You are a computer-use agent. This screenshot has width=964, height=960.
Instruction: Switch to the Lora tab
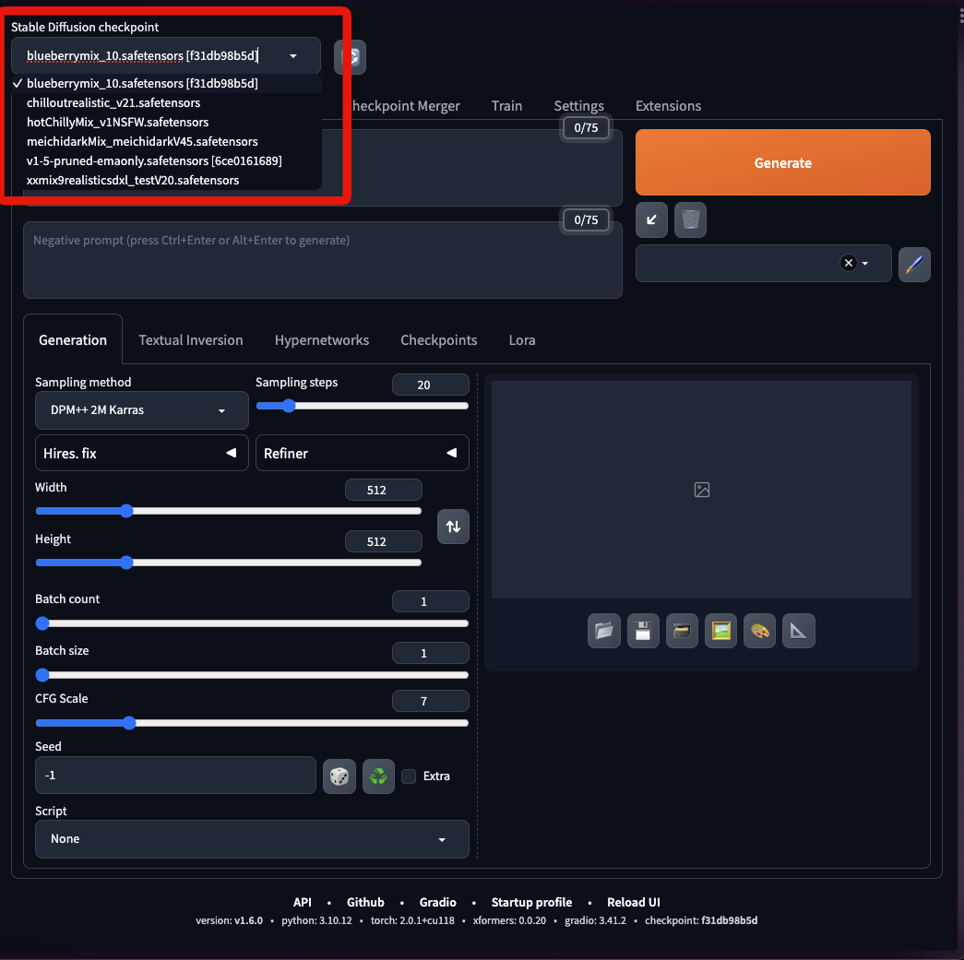(x=522, y=340)
